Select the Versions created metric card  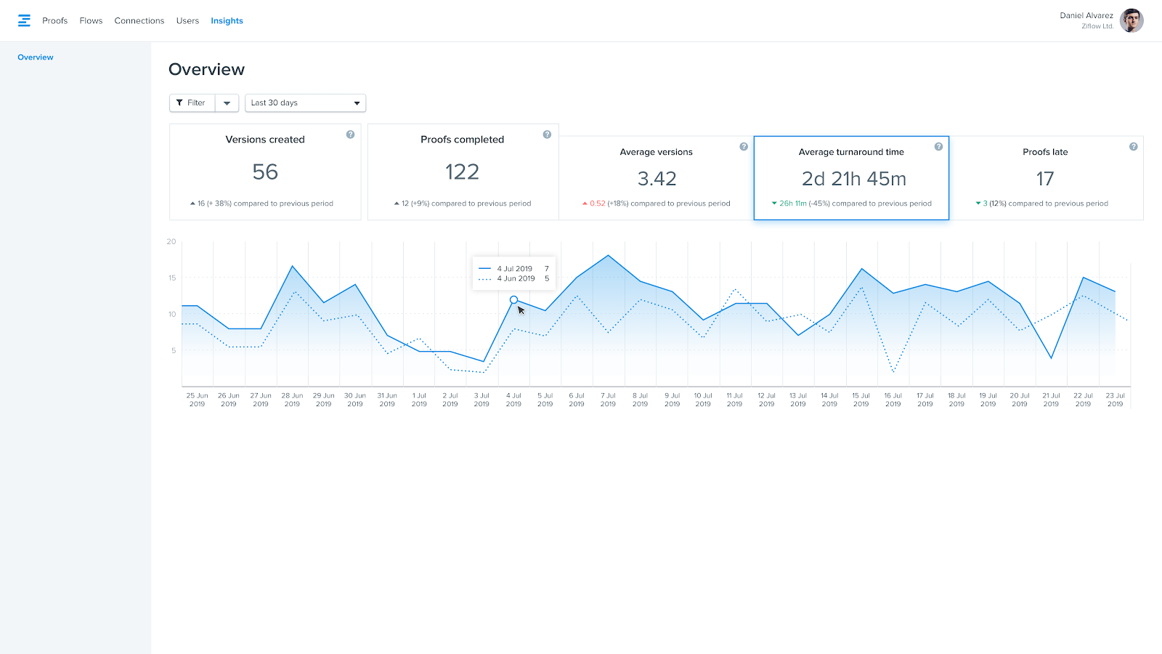[265, 172]
